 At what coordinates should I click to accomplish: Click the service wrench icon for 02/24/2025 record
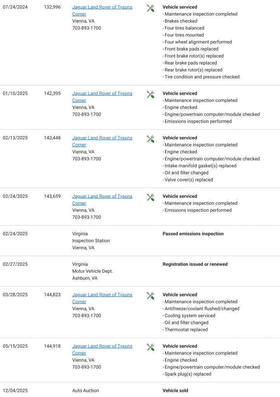150,197
